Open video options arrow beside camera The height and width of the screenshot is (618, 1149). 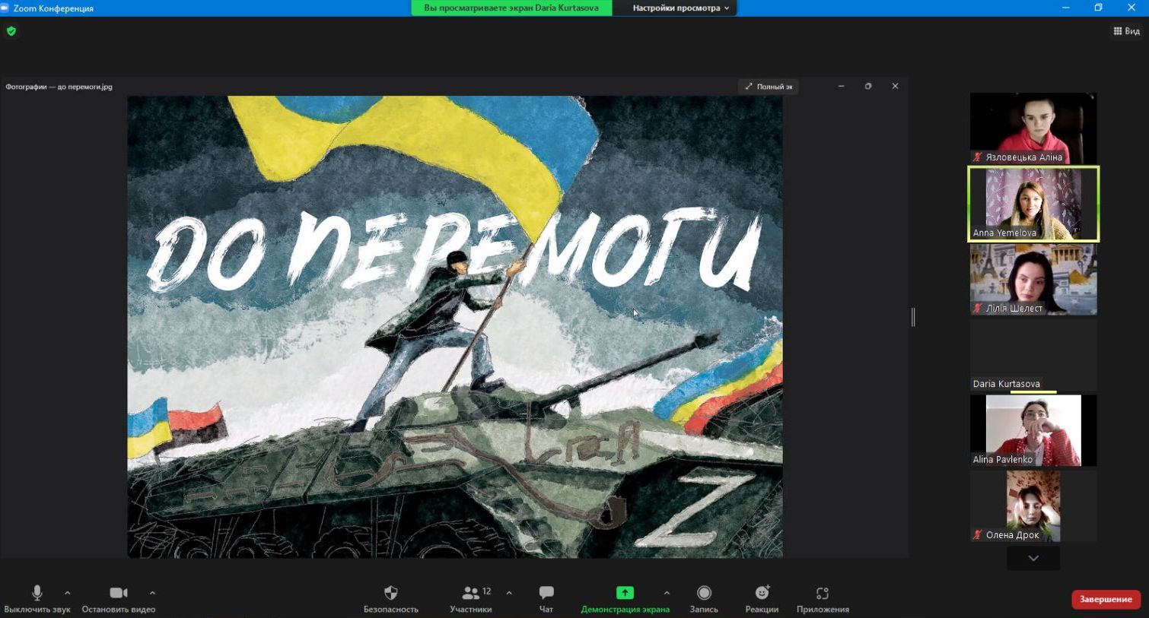152,593
